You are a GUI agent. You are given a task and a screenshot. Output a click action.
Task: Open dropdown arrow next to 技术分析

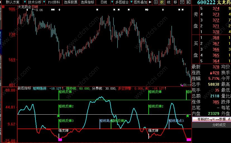tap(44, 2)
